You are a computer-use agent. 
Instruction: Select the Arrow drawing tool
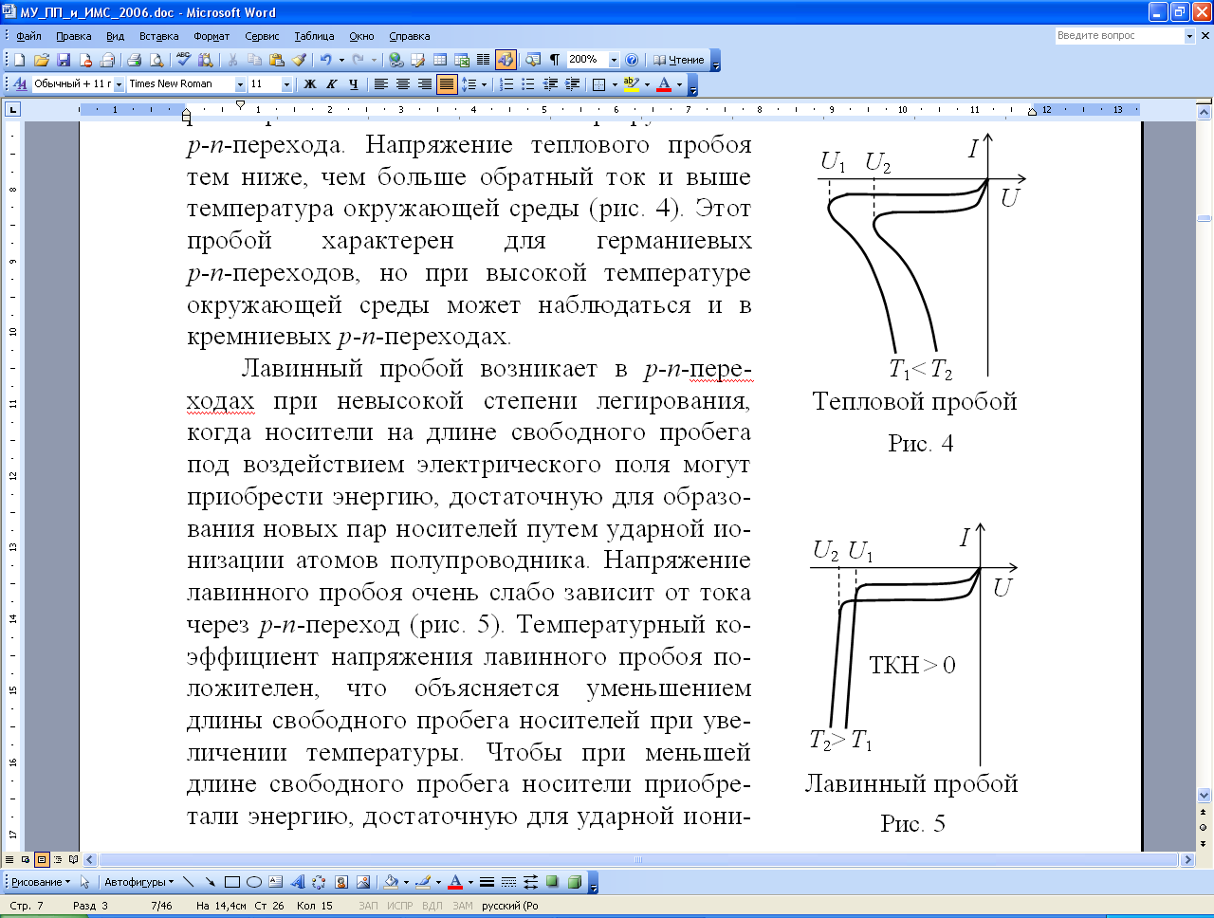pyautogui.click(x=210, y=882)
